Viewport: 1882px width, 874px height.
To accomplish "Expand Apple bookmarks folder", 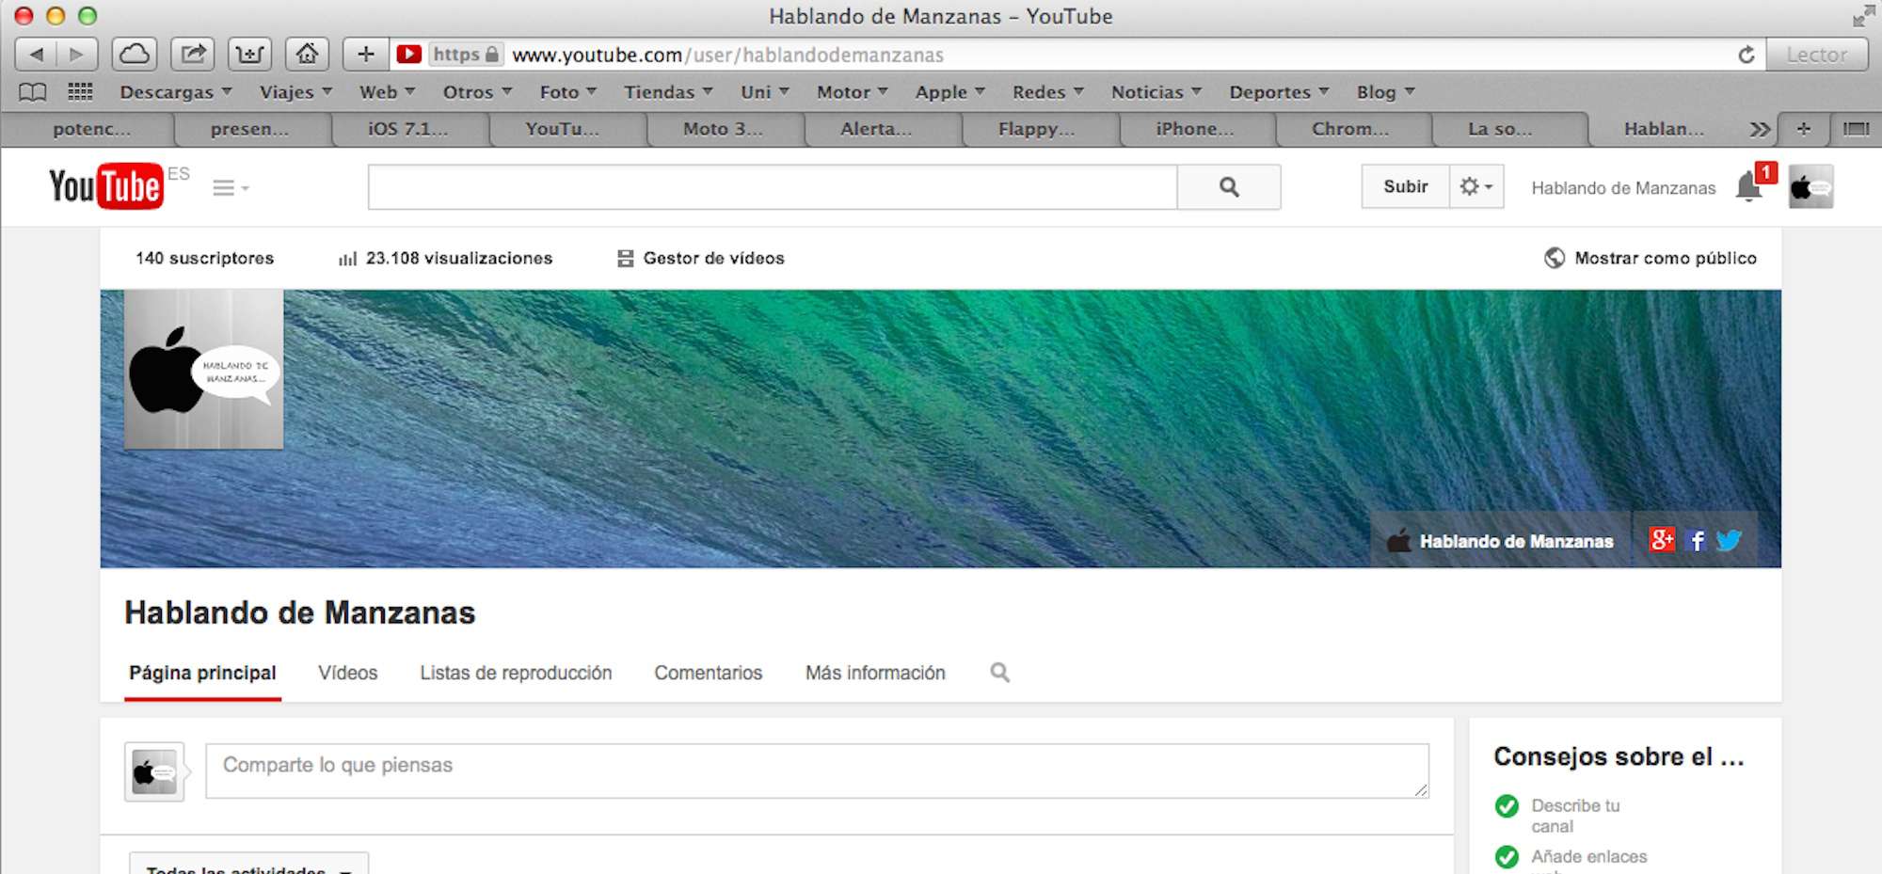I will pos(949,92).
